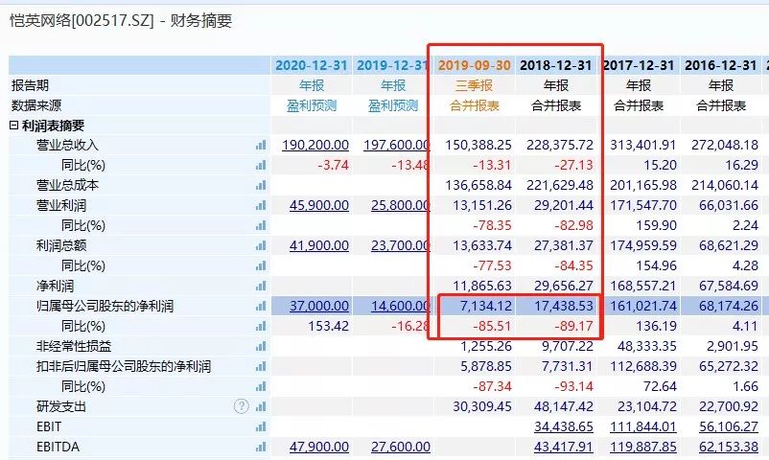The height and width of the screenshot is (460, 769).
Task: Open chart icon for 营业总收入 同比(%) row
Action: [261, 165]
